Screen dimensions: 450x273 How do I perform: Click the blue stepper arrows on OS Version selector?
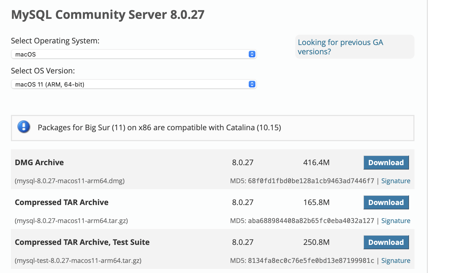(x=252, y=84)
